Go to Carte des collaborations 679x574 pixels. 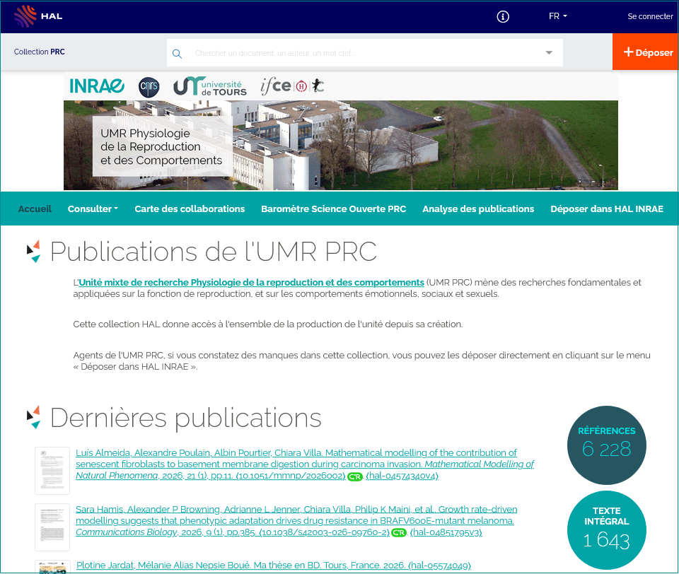pyautogui.click(x=190, y=209)
